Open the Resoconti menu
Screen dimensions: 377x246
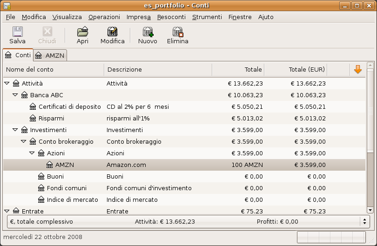[171, 17]
